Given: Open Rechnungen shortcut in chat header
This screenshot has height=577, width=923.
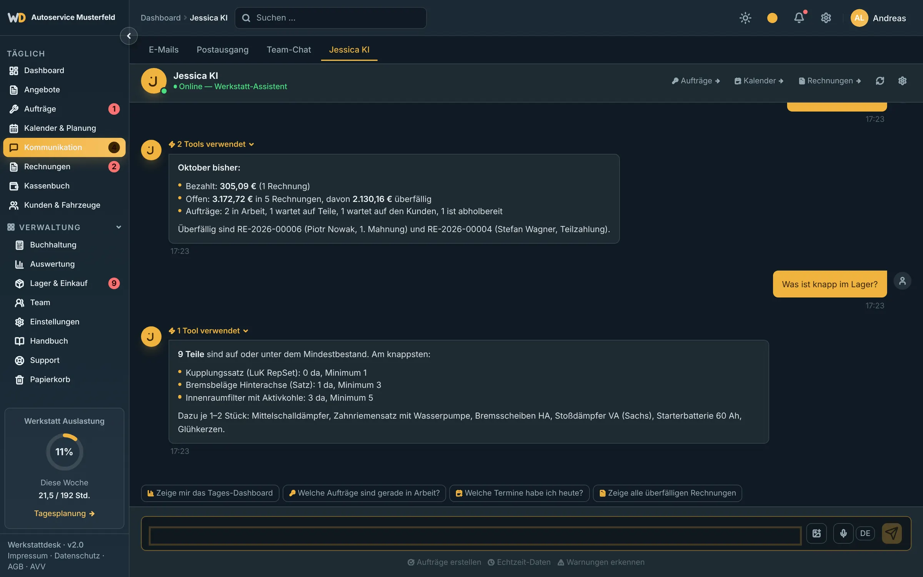Looking at the screenshot, I should (830, 81).
